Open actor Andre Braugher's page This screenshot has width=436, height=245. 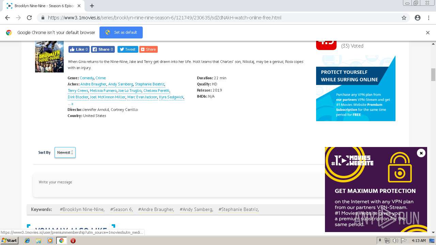coord(93,84)
